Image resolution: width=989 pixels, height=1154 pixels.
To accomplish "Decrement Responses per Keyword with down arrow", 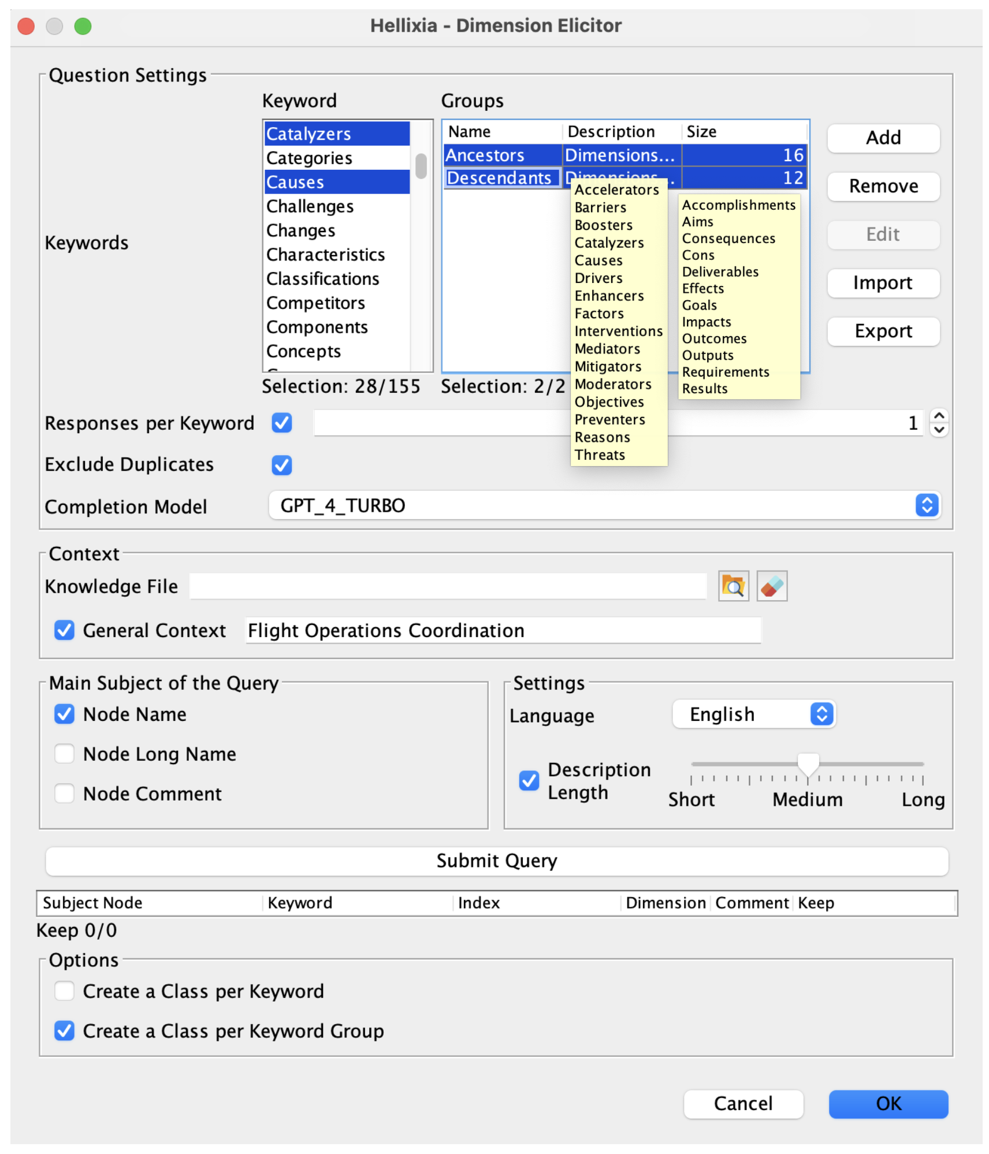I will coord(939,430).
